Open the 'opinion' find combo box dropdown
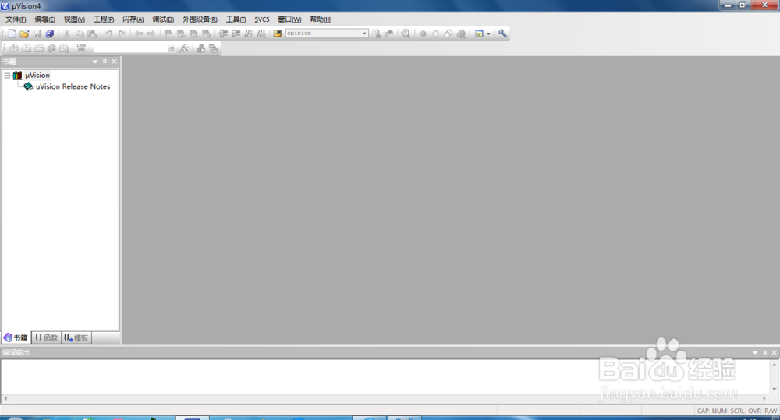 (364, 34)
